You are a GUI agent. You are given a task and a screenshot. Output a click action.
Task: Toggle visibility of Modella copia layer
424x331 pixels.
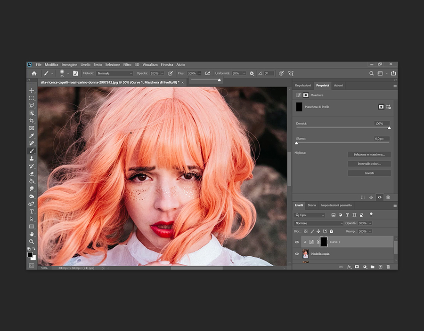(297, 254)
